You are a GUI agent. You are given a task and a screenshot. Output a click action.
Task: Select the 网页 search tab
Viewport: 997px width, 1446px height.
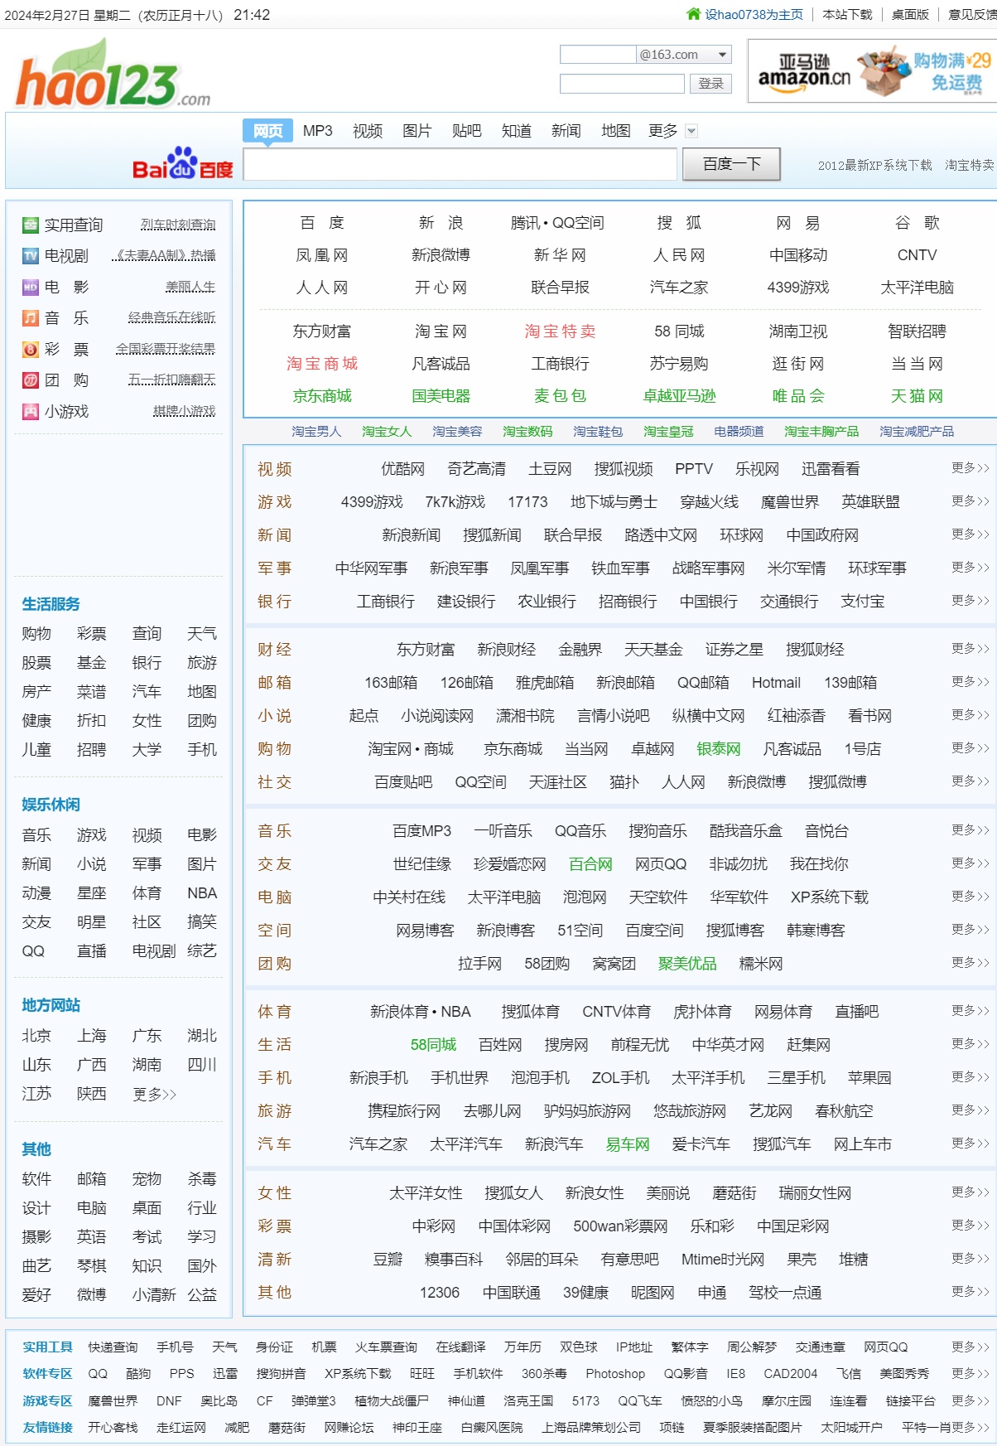[268, 131]
